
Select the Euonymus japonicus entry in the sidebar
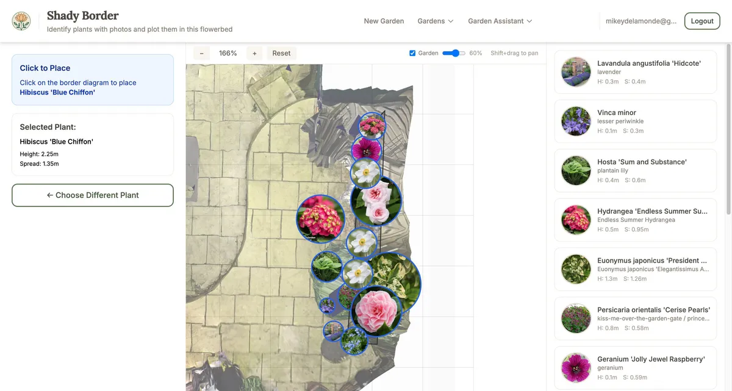pos(575,269)
